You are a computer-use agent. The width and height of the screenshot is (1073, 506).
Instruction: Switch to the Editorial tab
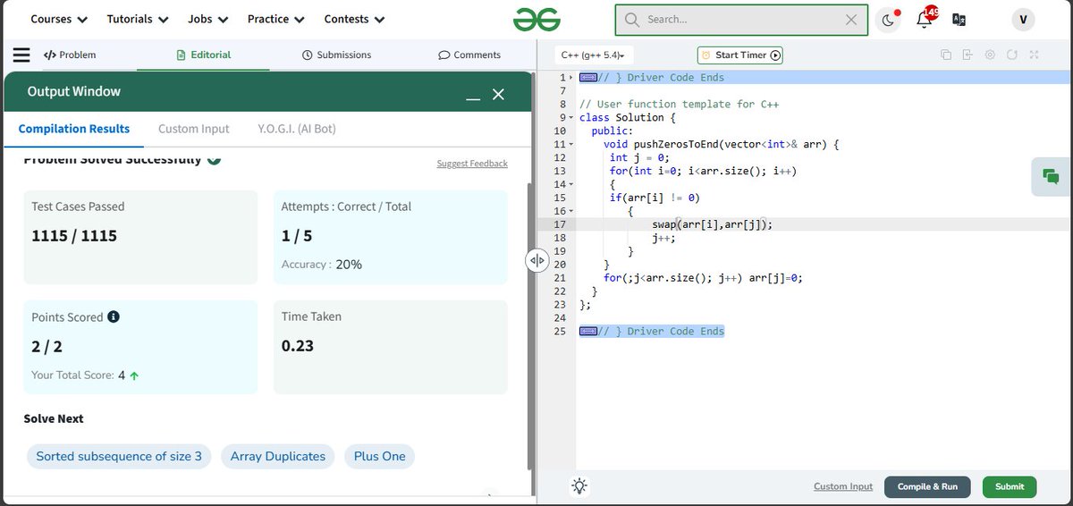(x=204, y=55)
